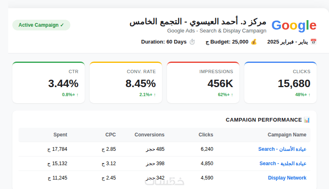Select the Active Campaign status badge

pyautogui.click(x=41, y=25)
